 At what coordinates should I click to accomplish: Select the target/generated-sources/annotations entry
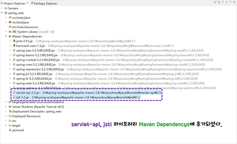point(38,102)
